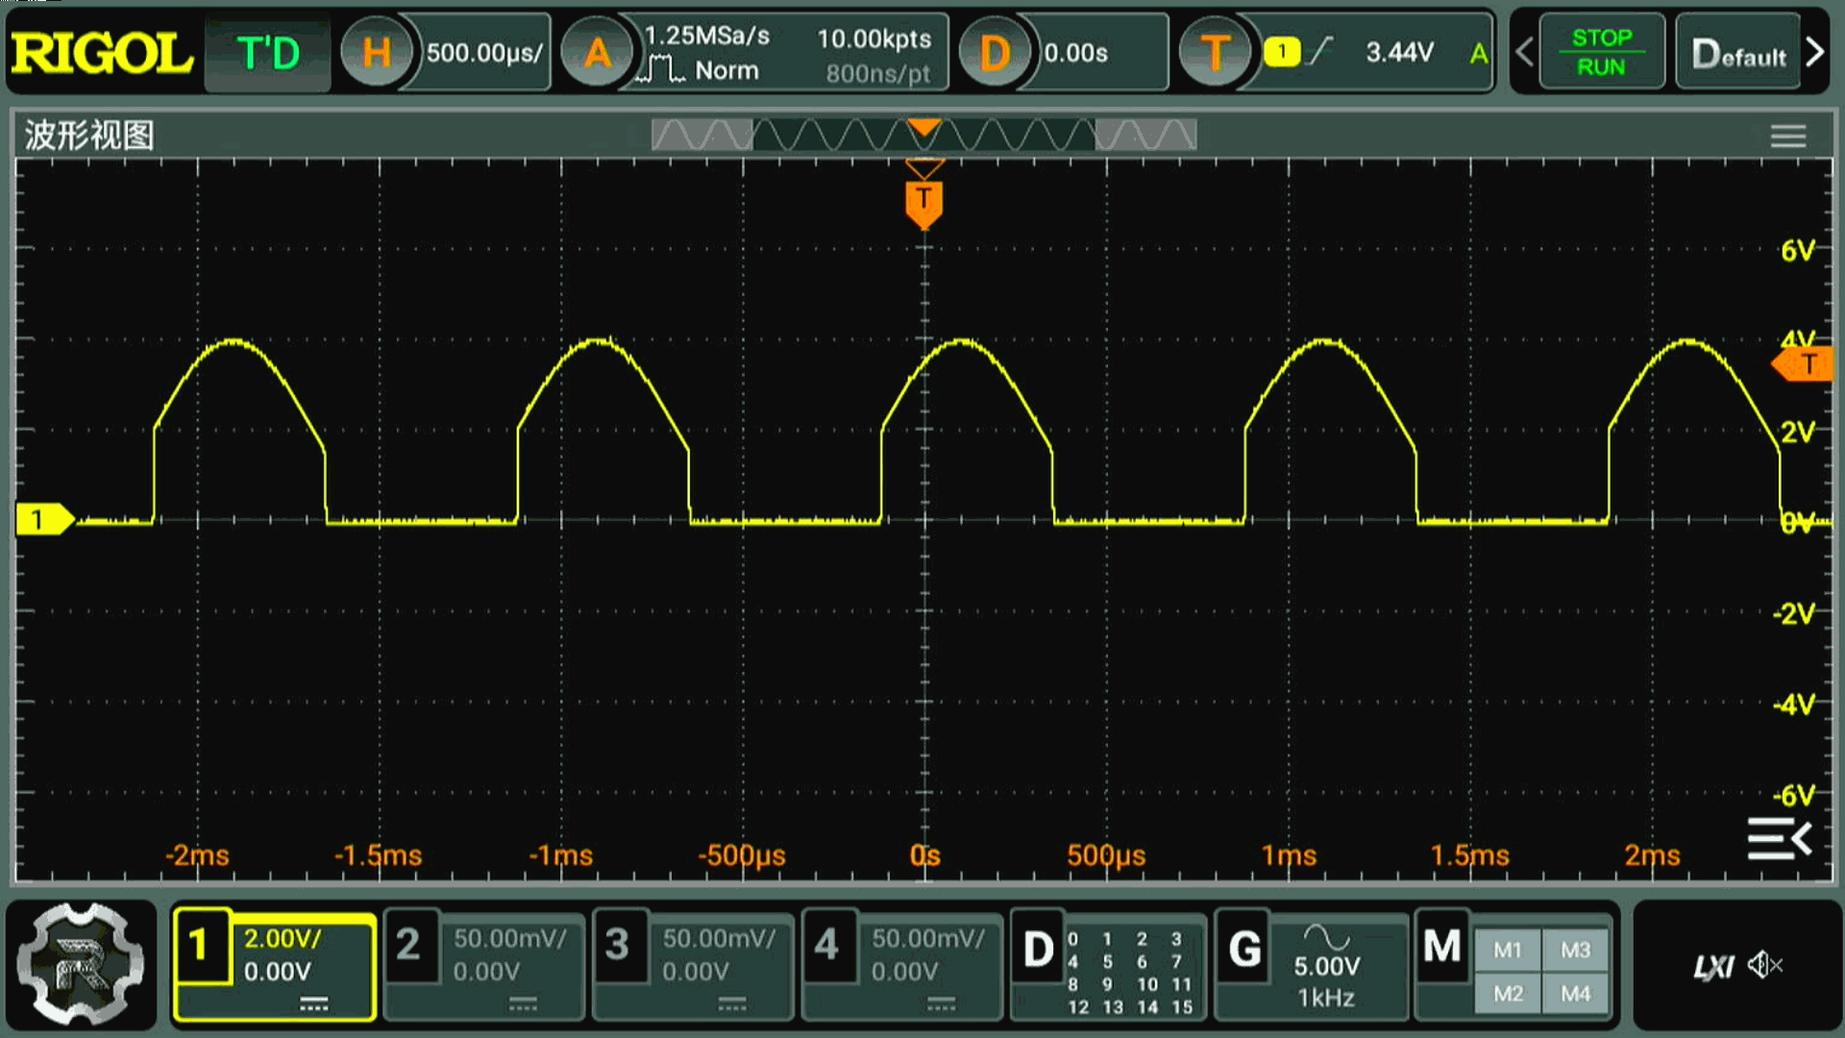Image resolution: width=1845 pixels, height=1038 pixels.
Task: Click the RIGOL logo
Action: 102,53
